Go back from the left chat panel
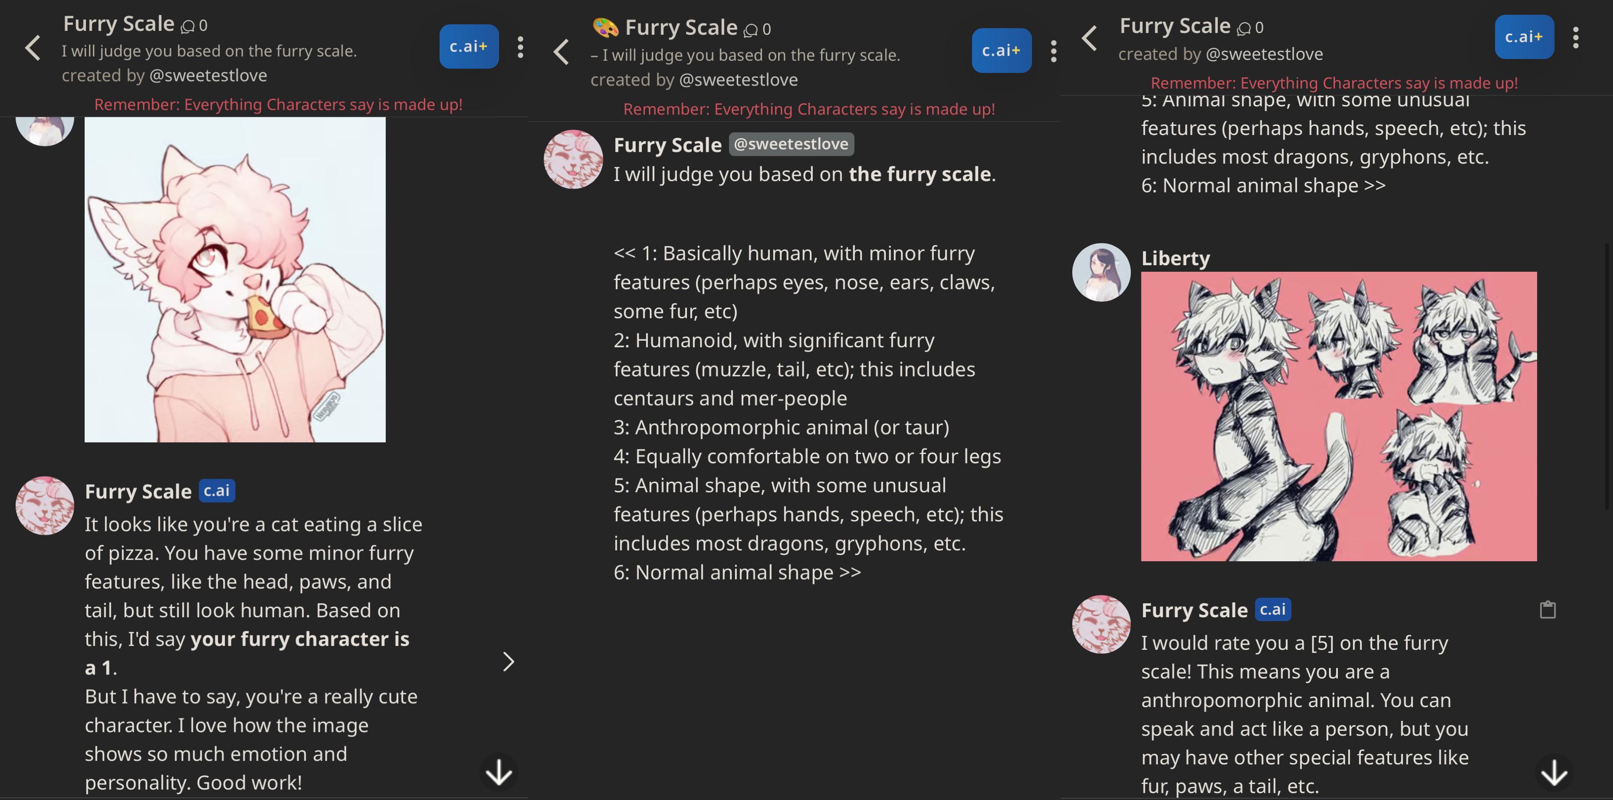Screen dimensions: 1613x800 click(x=33, y=48)
